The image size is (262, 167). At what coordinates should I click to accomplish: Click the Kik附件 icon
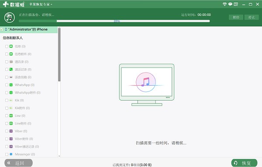point(11,108)
